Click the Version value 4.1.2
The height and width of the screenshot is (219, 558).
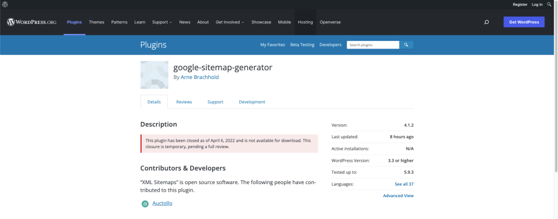tap(409, 125)
